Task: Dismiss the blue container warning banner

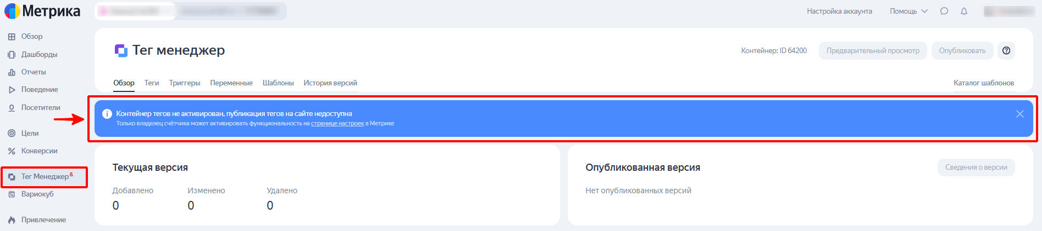Action: tap(1020, 114)
